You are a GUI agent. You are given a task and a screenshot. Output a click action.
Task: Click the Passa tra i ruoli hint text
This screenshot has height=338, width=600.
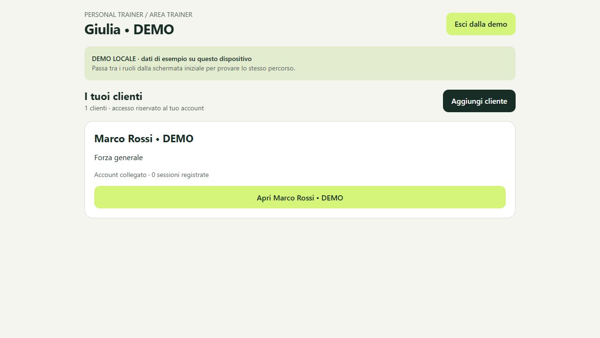194,68
